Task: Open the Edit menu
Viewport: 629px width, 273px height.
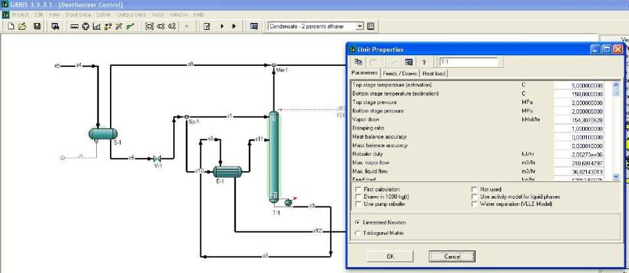Action: click(39, 14)
